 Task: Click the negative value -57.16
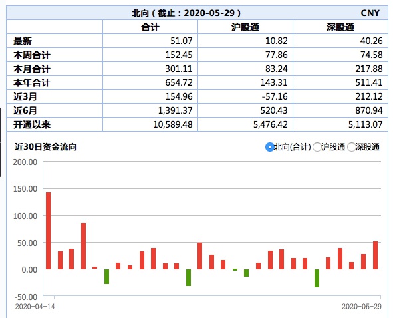point(275,96)
